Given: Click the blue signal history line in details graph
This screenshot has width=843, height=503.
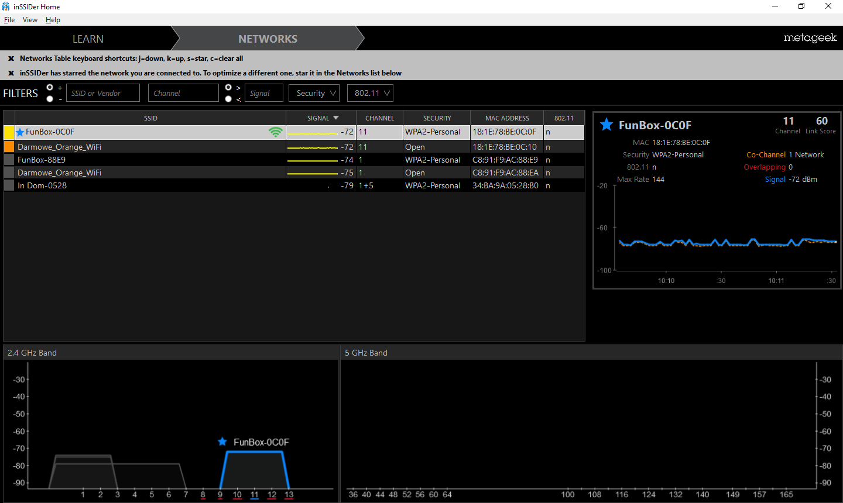Looking at the screenshot, I should click(x=728, y=242).
